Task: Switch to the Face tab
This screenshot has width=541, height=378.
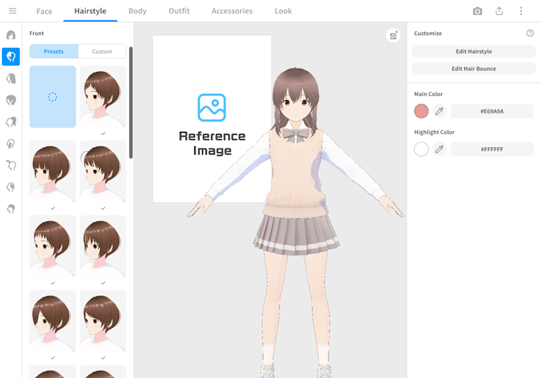Action: [44, 11]
